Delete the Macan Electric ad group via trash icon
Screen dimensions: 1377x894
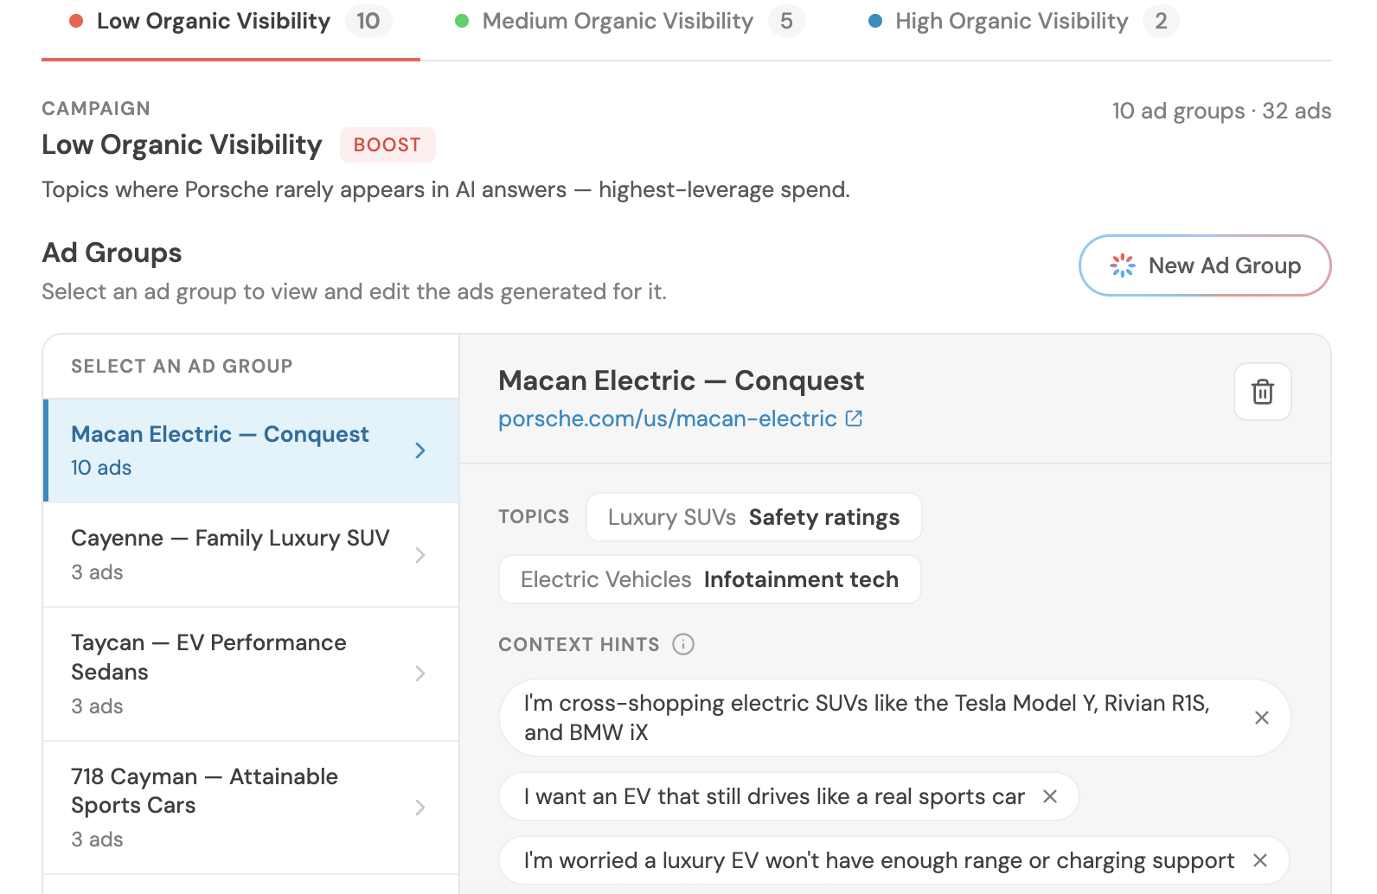[x=1263, y=392]
